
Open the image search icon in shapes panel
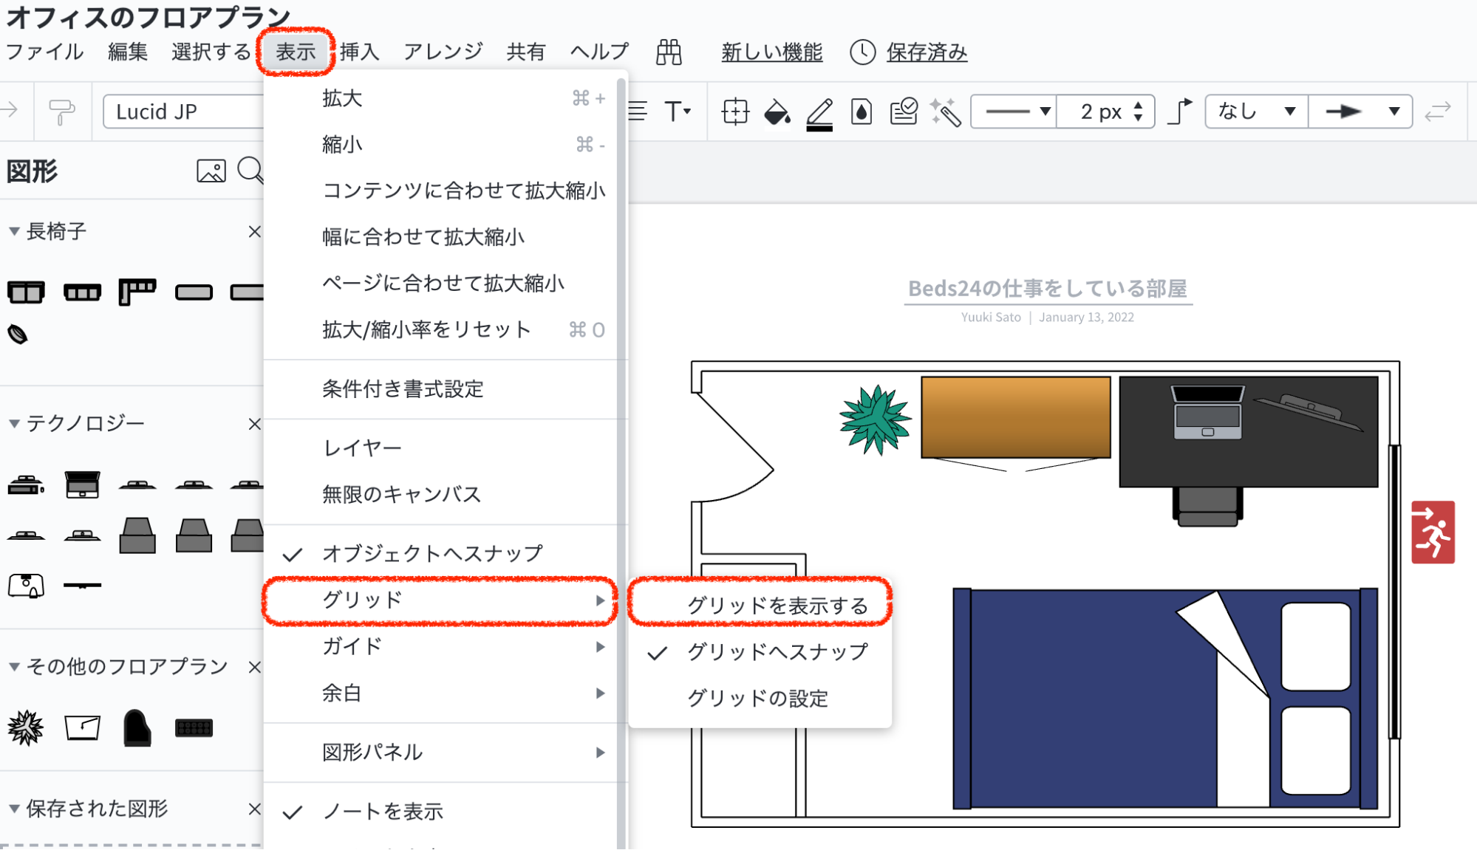coord(211,171)
